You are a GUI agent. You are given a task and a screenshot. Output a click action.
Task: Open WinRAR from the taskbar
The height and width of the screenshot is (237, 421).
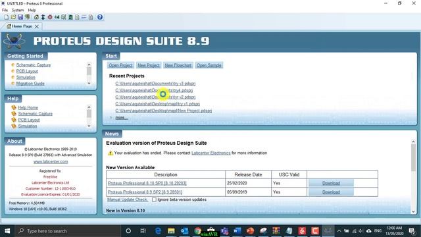point(276,231)
